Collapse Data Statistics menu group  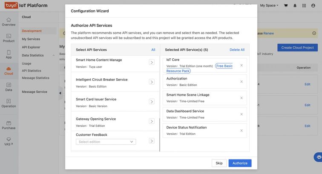pyautogui.click(x=54, y=55)
